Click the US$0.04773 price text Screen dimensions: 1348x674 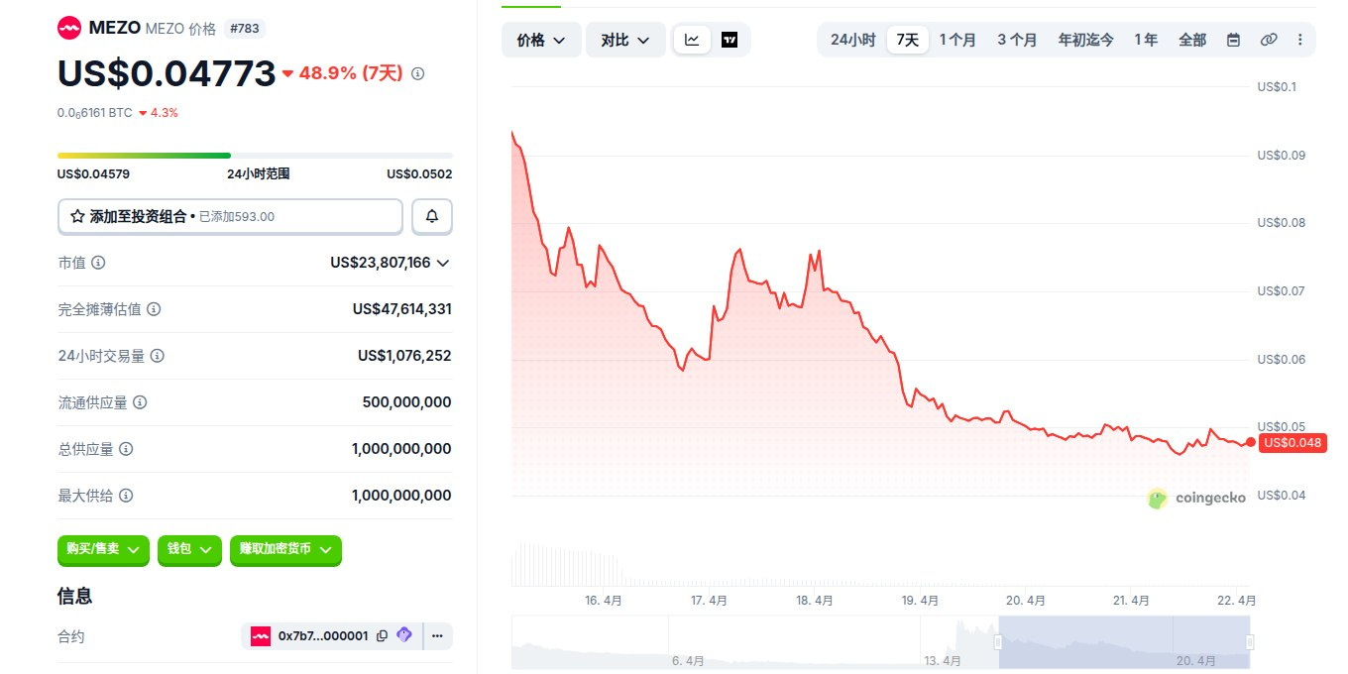click(167, 73)
